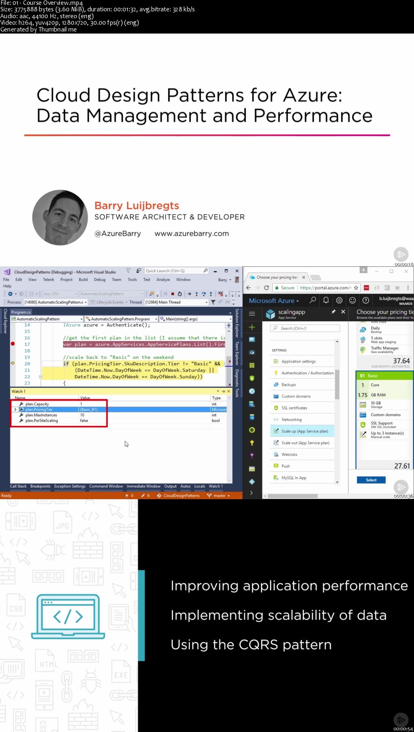The image size is (414, 732).
Task: Select the B1 Basic pricing tier card
Action: tap(384, 420)
